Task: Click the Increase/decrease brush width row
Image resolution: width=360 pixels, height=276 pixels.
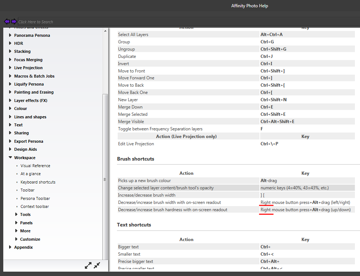Action: tap(236, 195)
